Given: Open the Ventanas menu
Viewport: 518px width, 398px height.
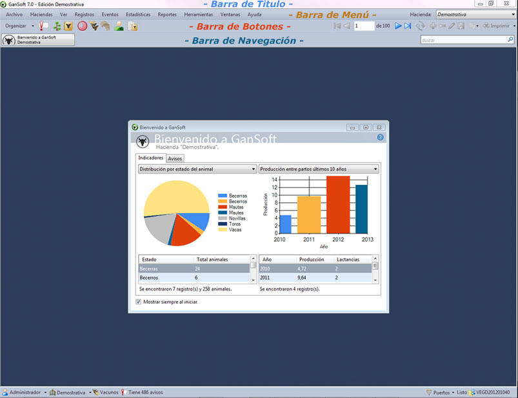Looking at the screenshot, I should (230, 15).
